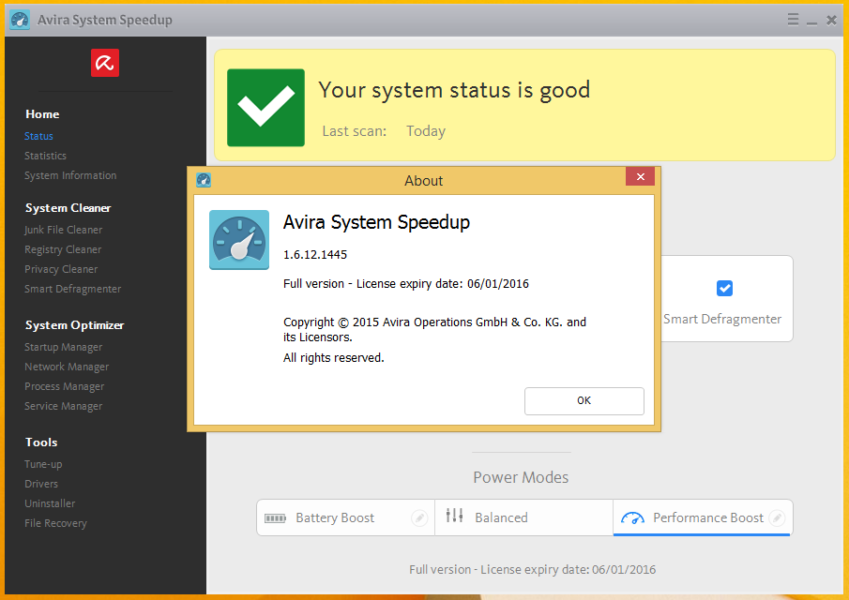The image size is (849, 600).
Task: Open Startup Manager
Action: point(64,347)
